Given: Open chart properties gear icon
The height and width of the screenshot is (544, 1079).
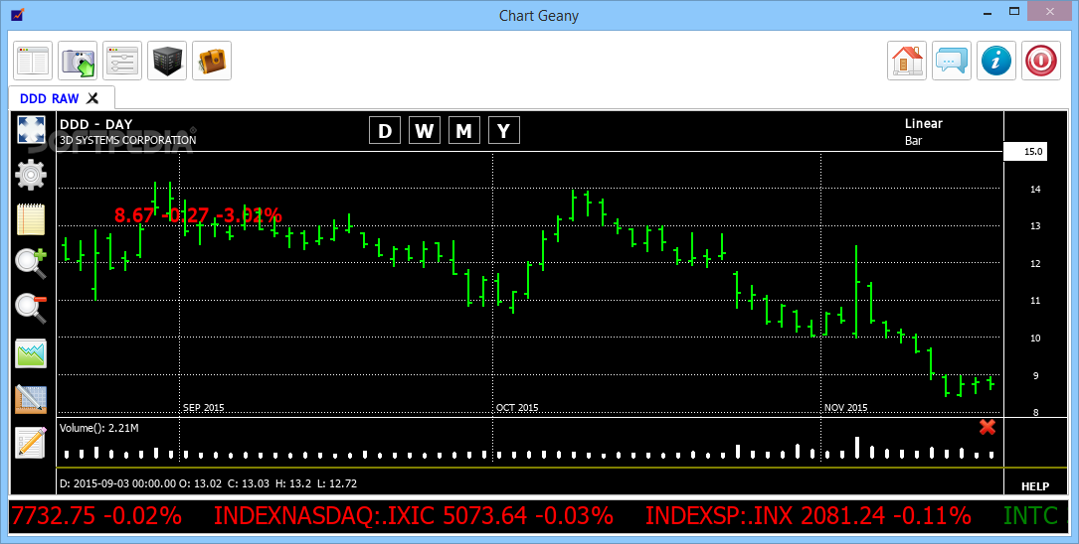Looking at the screenshot, I should [31, 175].
